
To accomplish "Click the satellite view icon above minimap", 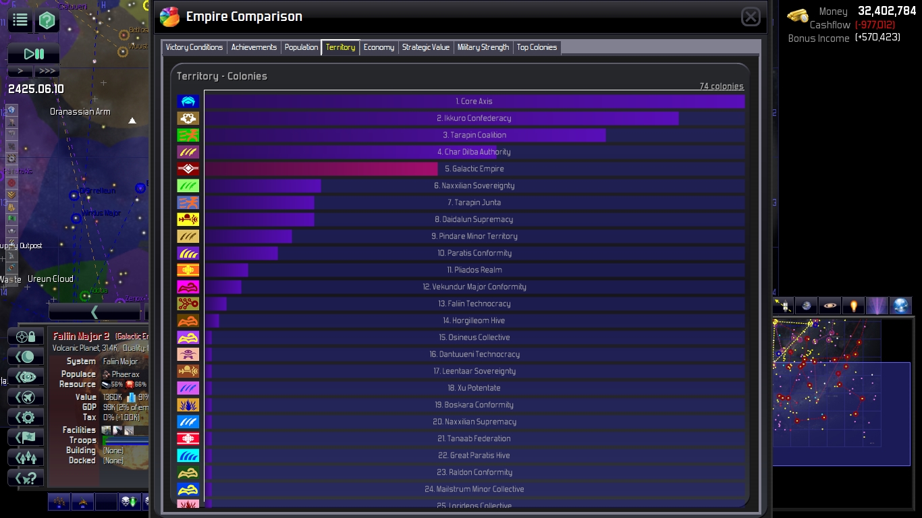I will 784,306.
